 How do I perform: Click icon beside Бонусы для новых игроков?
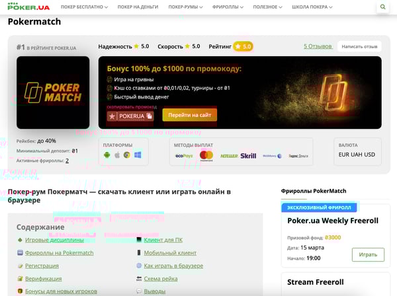20,291
